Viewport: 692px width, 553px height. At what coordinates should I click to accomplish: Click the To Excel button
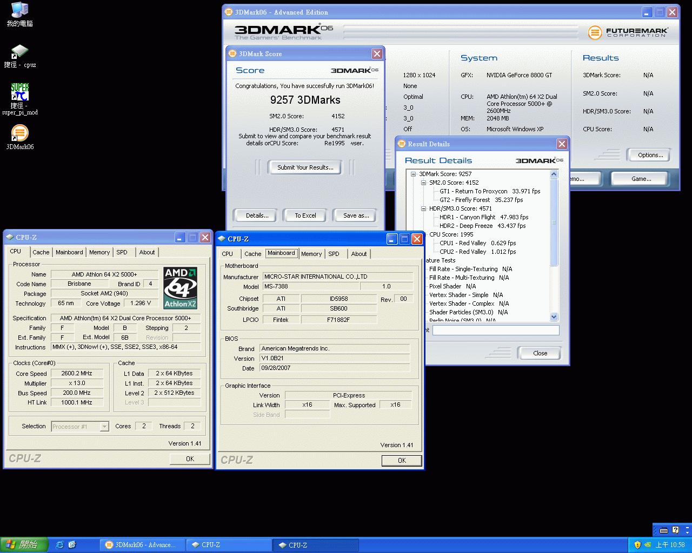coord(305,215)
